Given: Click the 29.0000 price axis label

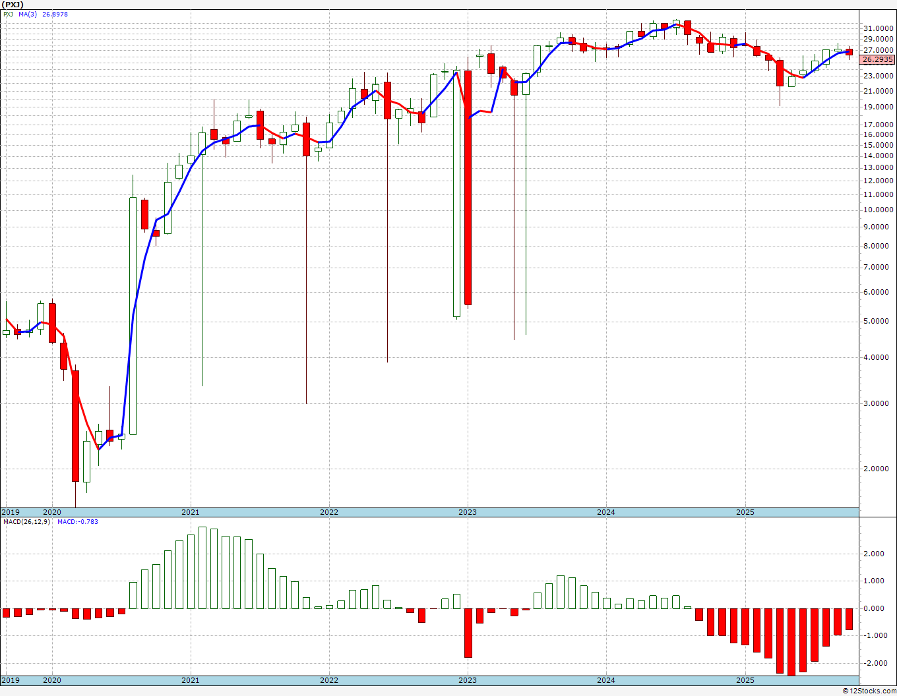Looking at the screenshot, I should (x=878, y=40).
